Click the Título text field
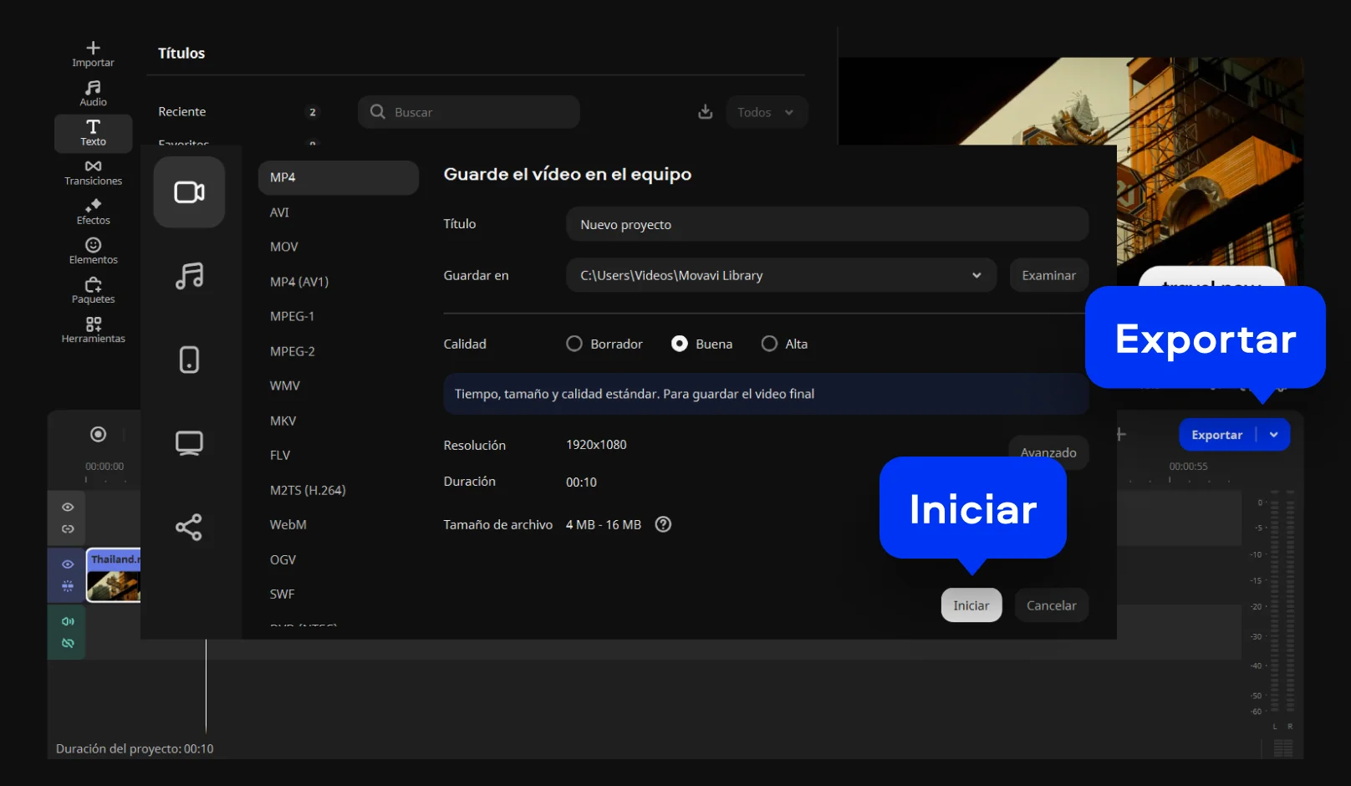Screen dimensions: 1351x786 tap(826, 224)
